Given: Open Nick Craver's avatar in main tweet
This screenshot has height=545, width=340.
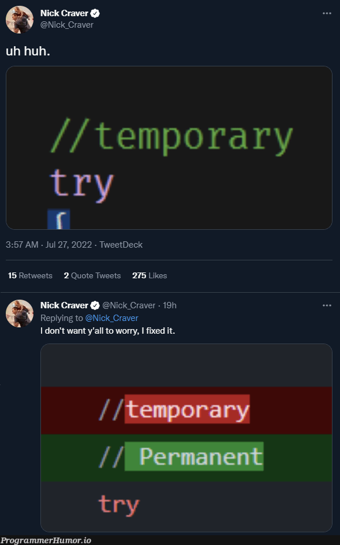Looking at the screenshot, I should pos(20,20).
